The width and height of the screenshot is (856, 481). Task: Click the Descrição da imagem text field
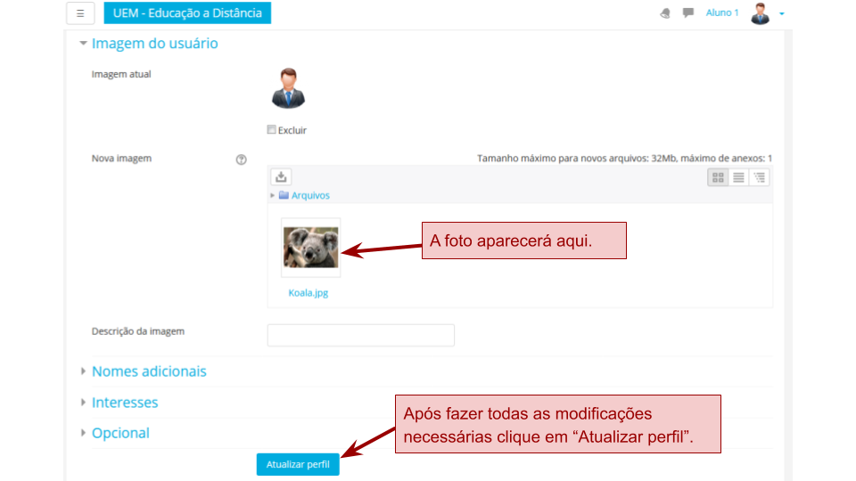point(360,335)
